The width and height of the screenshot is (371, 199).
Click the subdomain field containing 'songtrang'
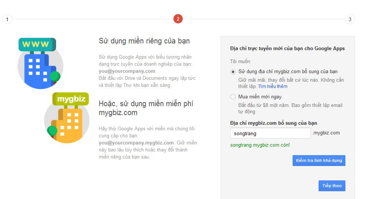tap(270, 133)
